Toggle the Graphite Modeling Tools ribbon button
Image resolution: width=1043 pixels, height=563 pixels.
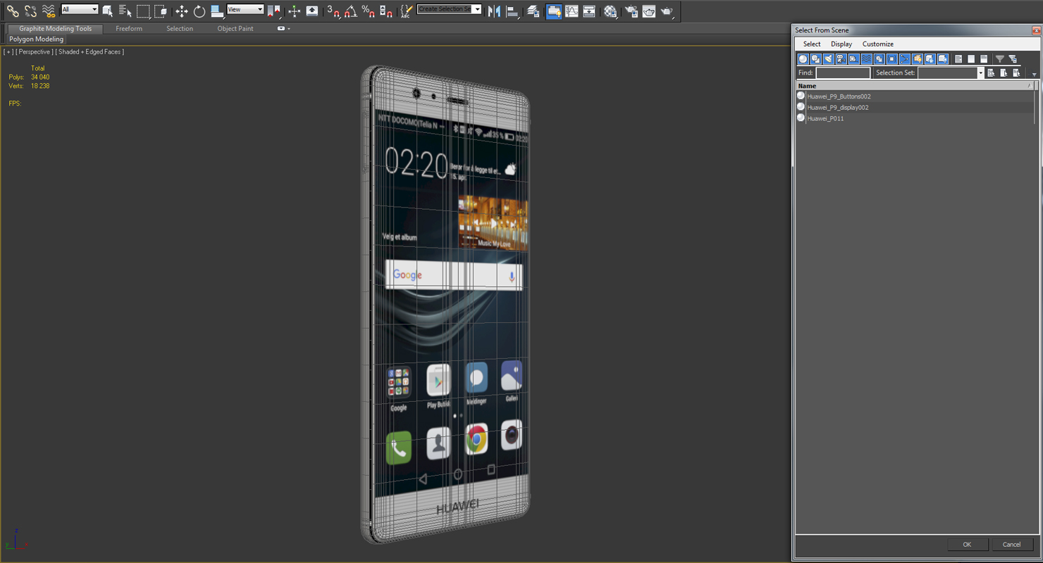554,11
